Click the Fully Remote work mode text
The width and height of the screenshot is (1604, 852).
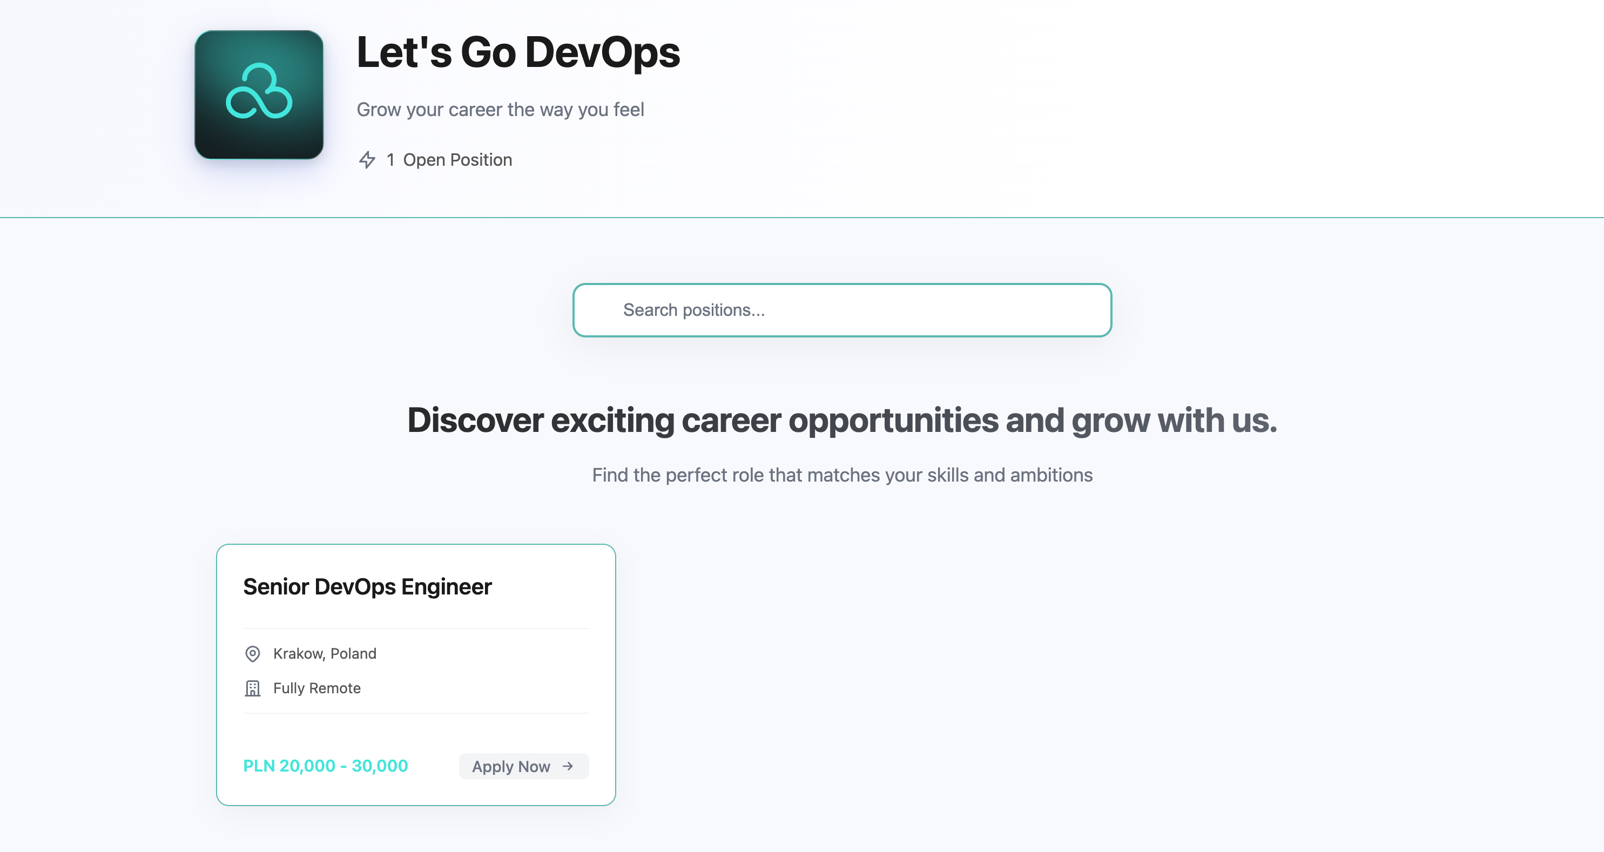[x=316, y=688]
